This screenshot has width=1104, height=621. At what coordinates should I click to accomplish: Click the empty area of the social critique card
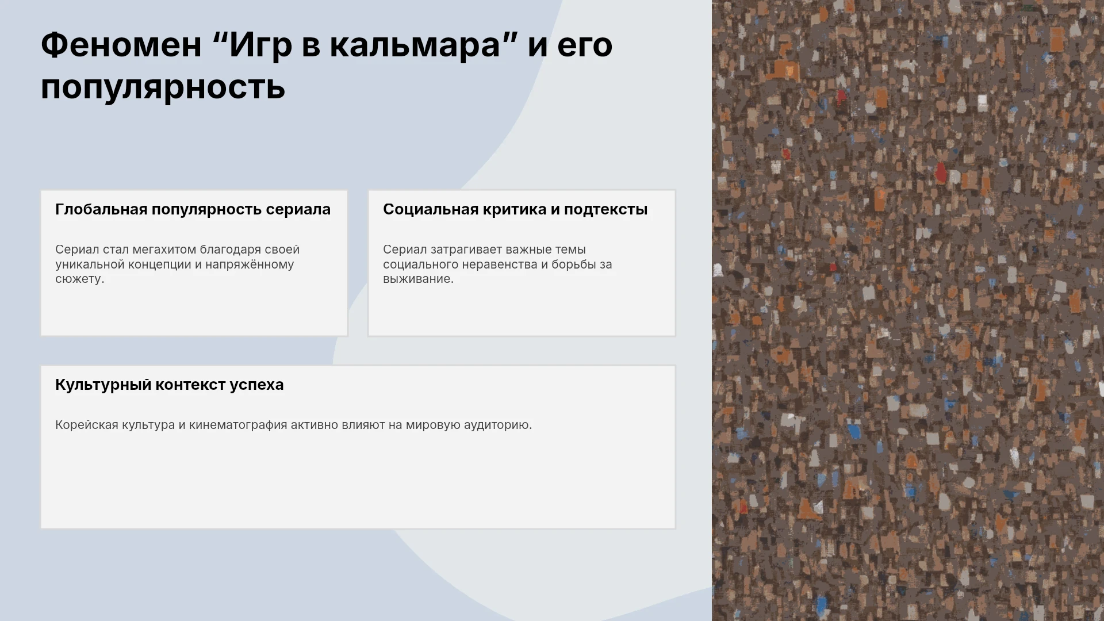point(522,310)
